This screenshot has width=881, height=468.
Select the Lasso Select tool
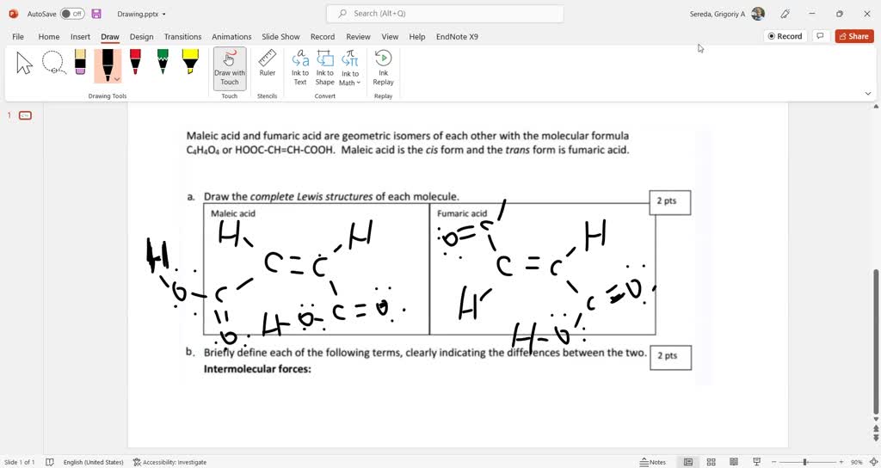(53, 63)
